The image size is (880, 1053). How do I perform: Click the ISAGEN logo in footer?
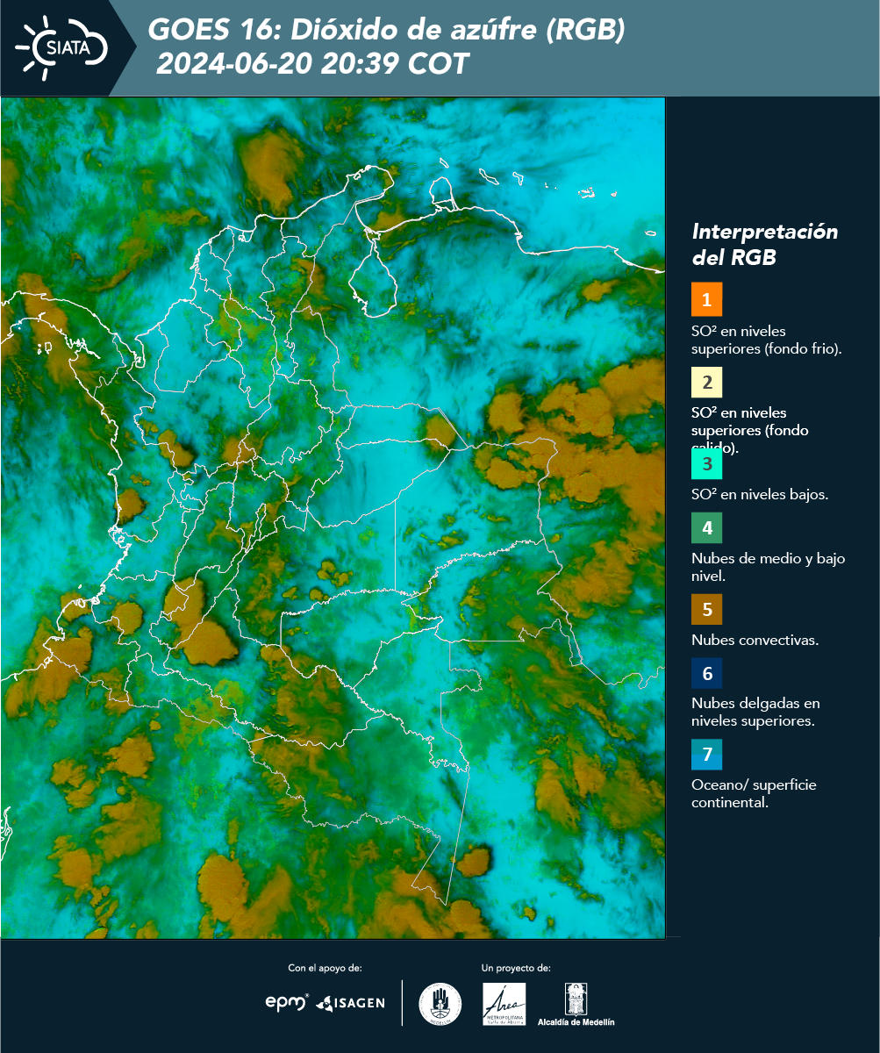350,1003
